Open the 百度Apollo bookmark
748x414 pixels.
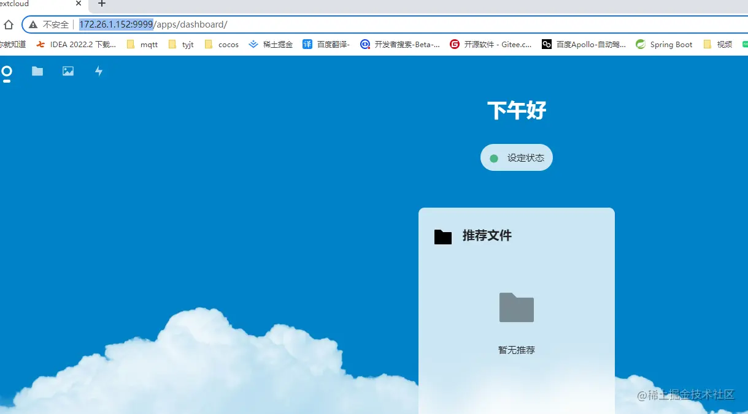584,44
